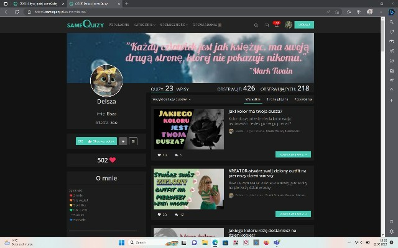This screenshot has width=398, height=248.
Task: Click the browser address bar
Action: point(124,12)
